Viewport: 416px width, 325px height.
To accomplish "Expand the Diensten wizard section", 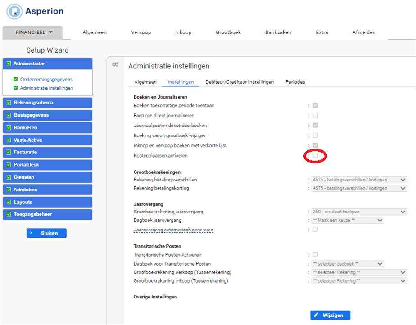I will (47, 177).
